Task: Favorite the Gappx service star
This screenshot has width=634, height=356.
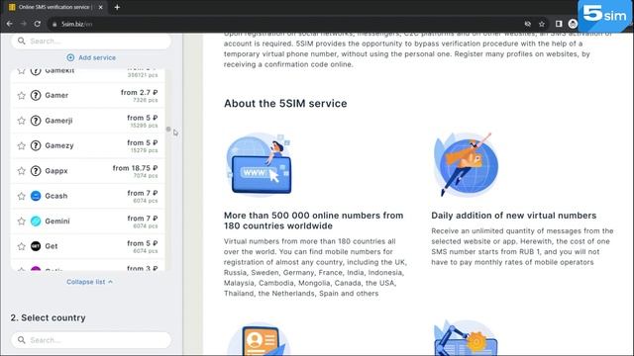Action: (21, 171)
